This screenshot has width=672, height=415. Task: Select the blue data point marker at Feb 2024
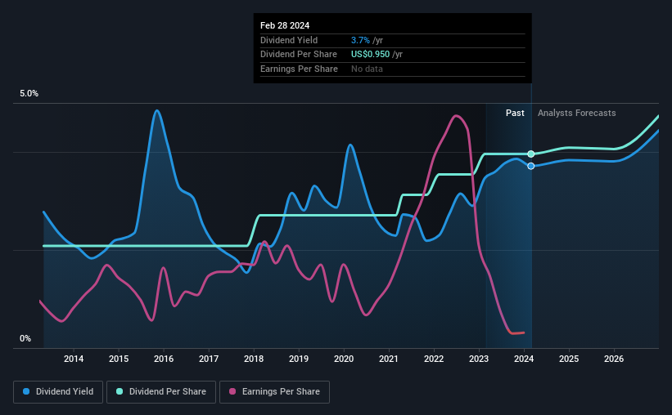[531, 166]
